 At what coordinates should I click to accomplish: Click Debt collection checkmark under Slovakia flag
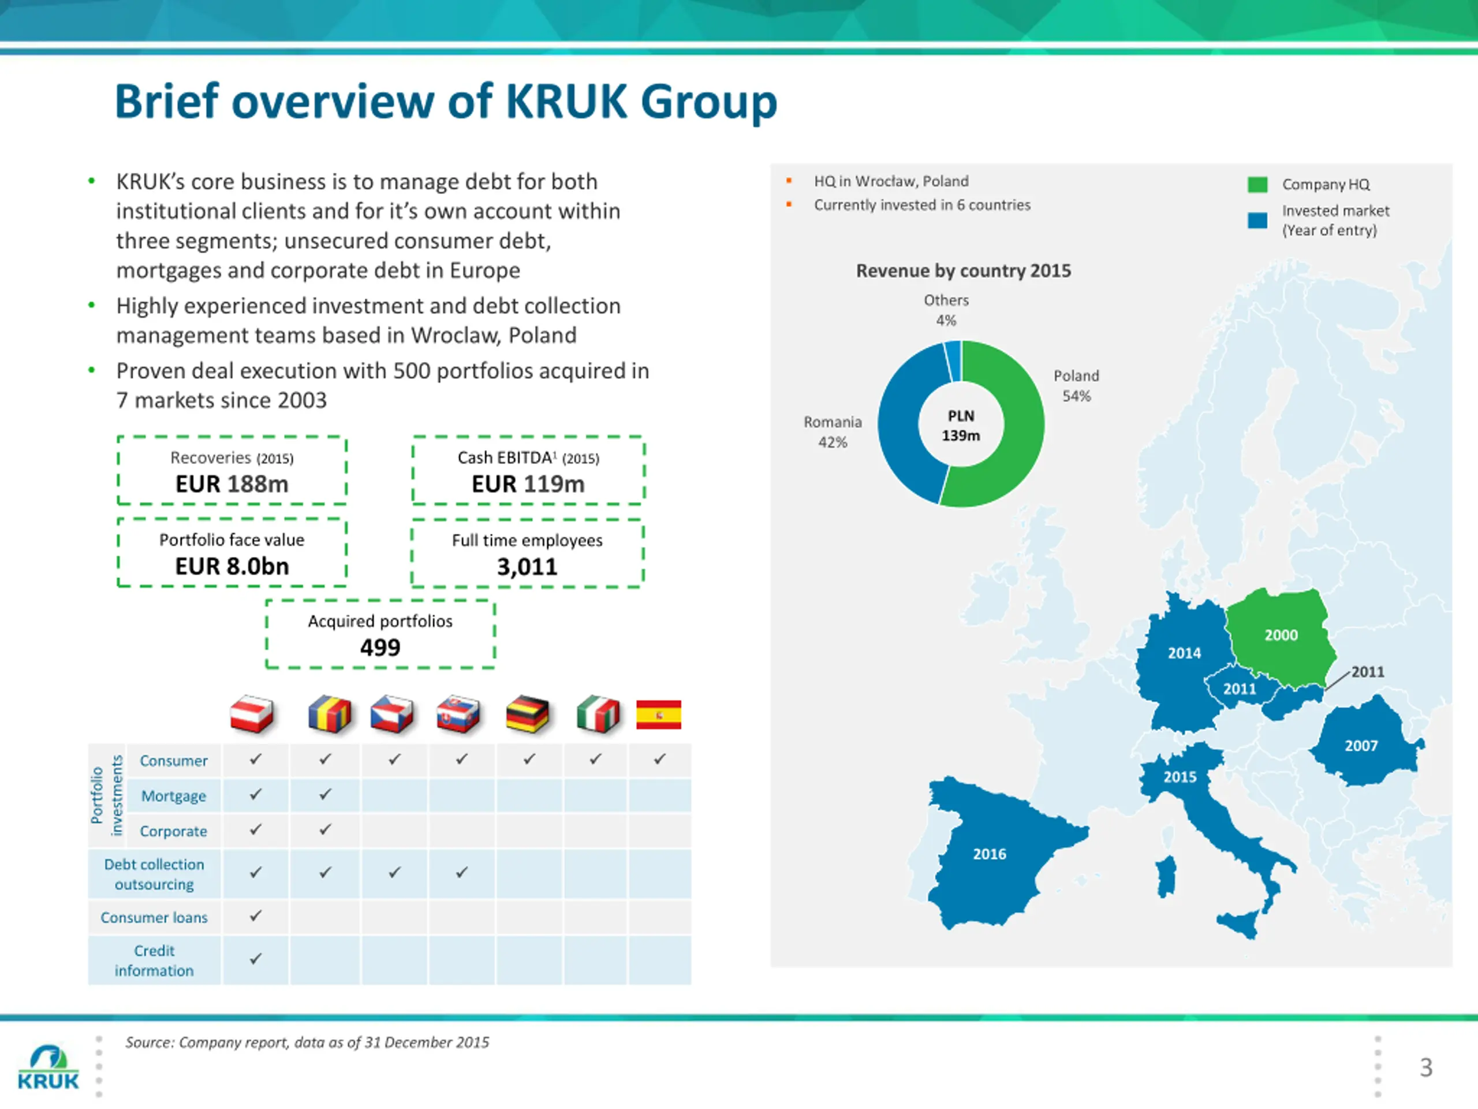[x=462, y=873]
